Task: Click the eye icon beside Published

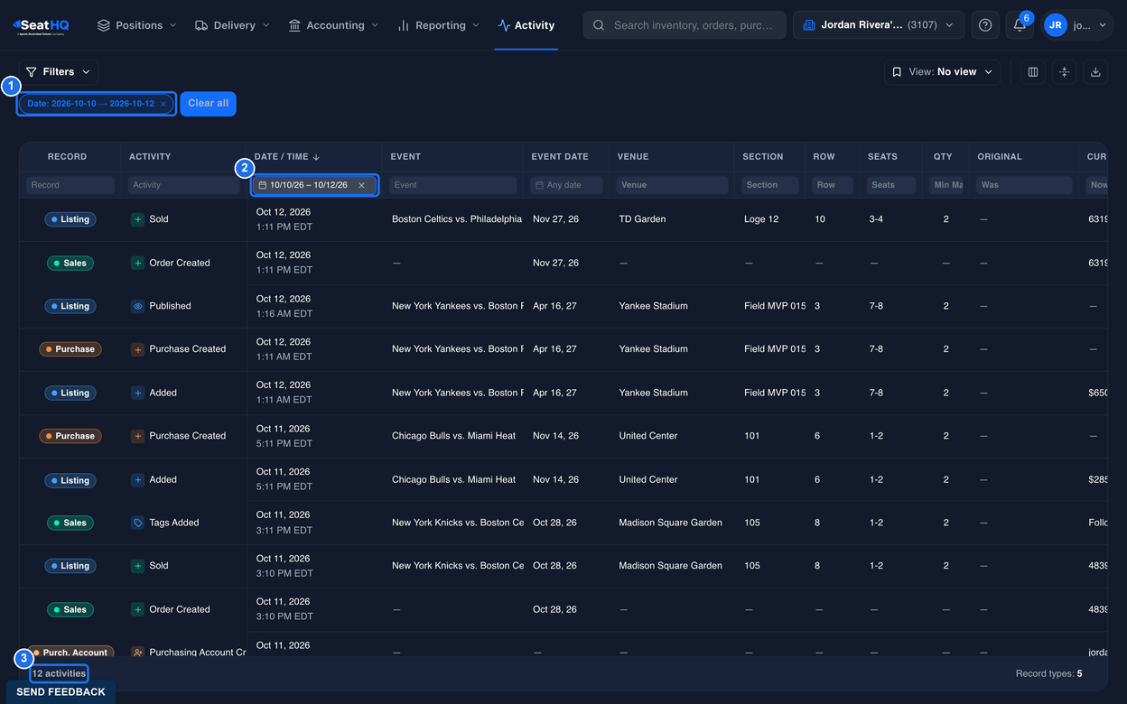Action: click(137, 306)
